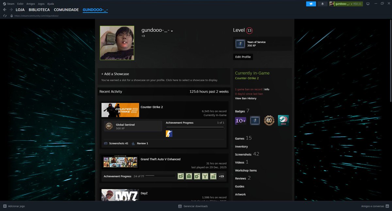Click Add a Showcase
Screen dimensions: 392x211
pos(115,74)
